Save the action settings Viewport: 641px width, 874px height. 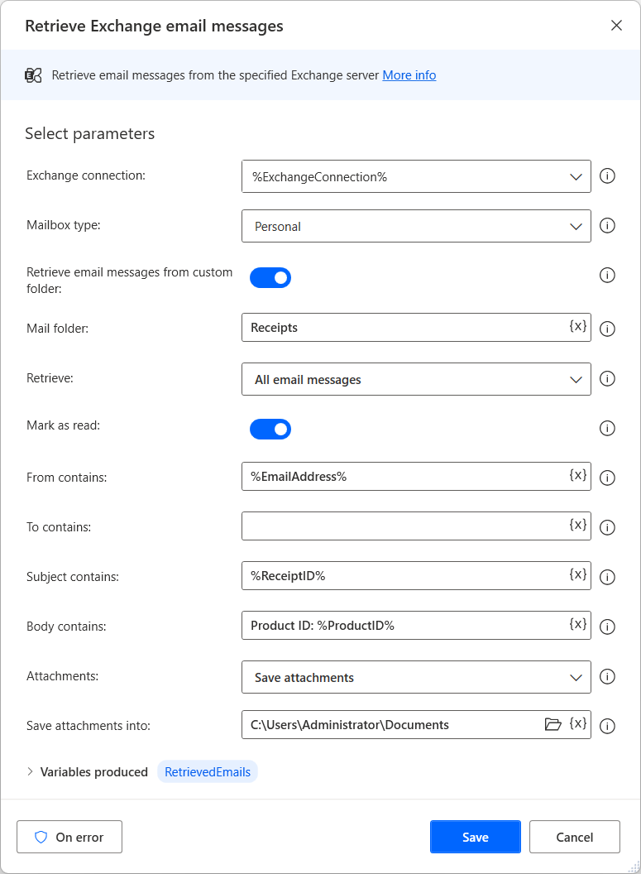coord(475,837)
